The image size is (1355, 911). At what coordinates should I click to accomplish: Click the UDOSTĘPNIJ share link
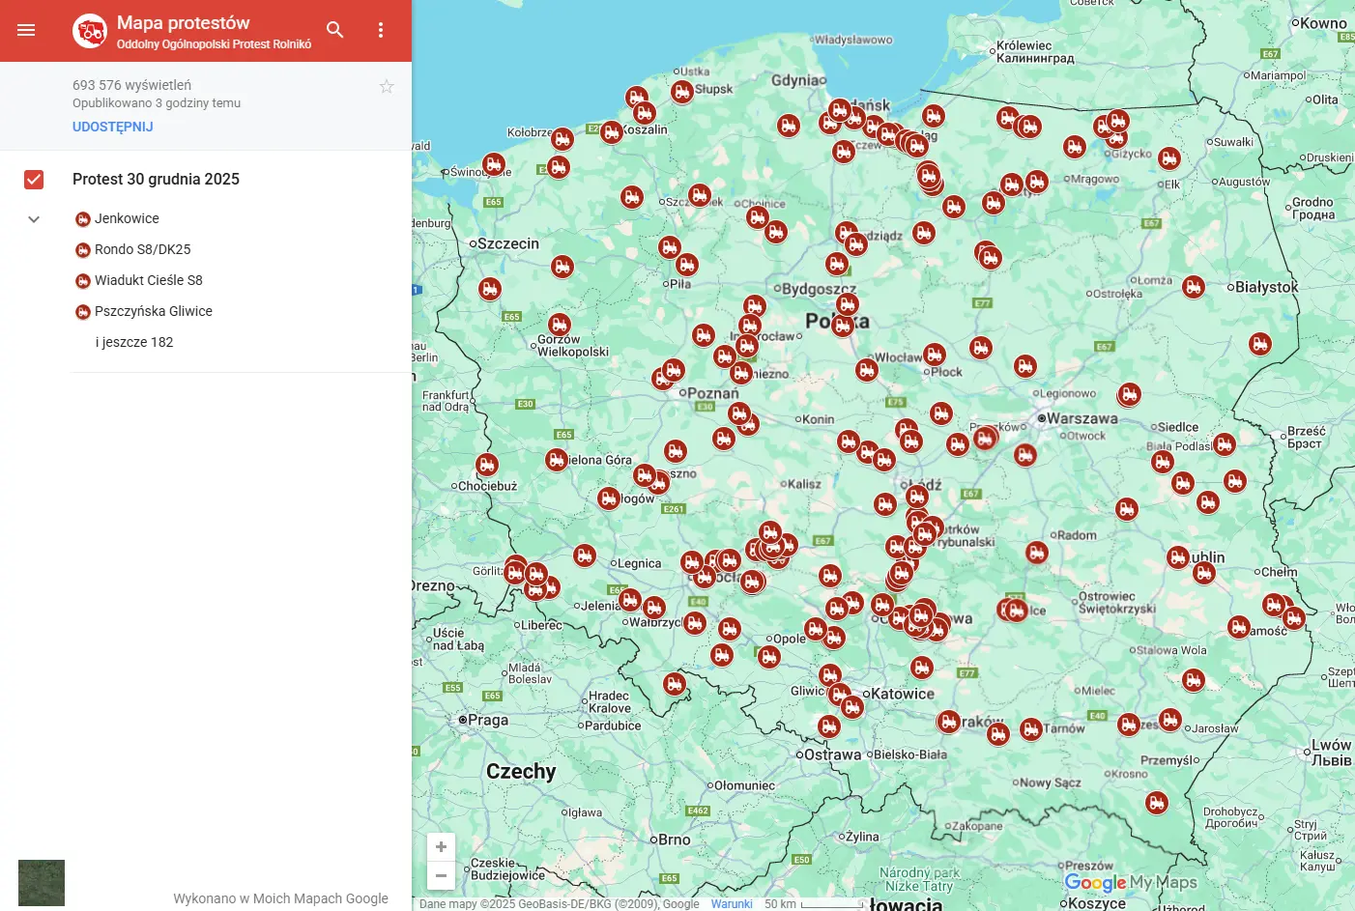pos(111,126)
